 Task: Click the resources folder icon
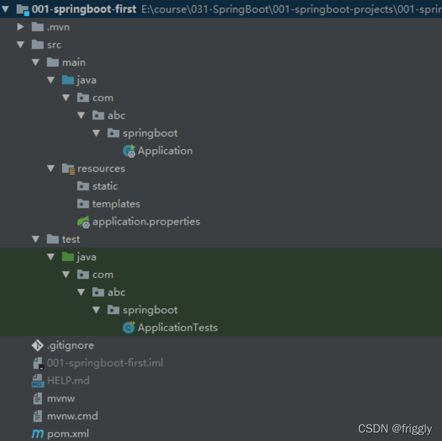(x=68, y=169)
